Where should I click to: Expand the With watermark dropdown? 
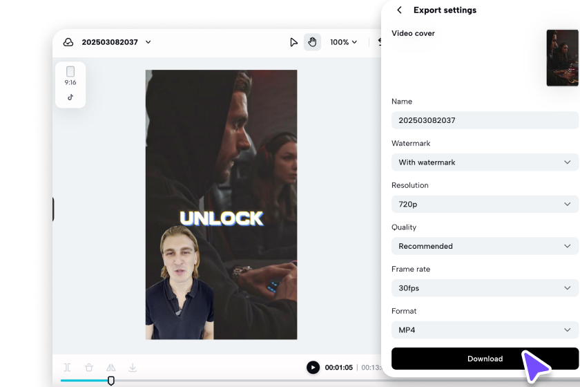coord(485,162)
